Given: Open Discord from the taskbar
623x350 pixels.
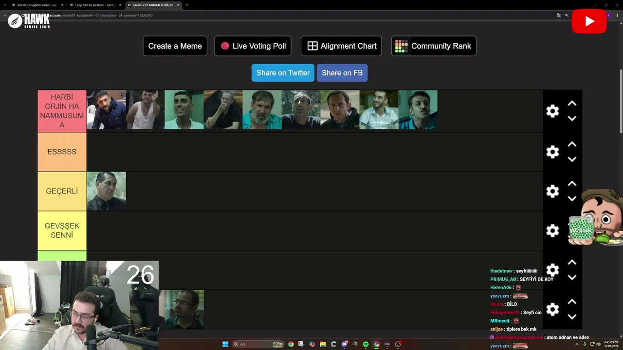Looking at the screenshot, I should pyautogui.click(x=344, y=344).
